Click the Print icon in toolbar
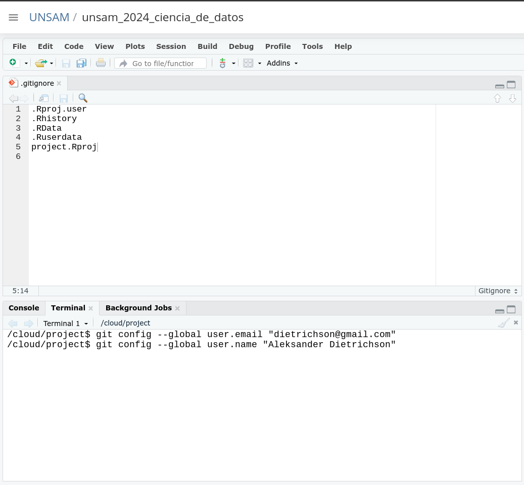This screenshot has width=524, height=485. tap(101, 63)
